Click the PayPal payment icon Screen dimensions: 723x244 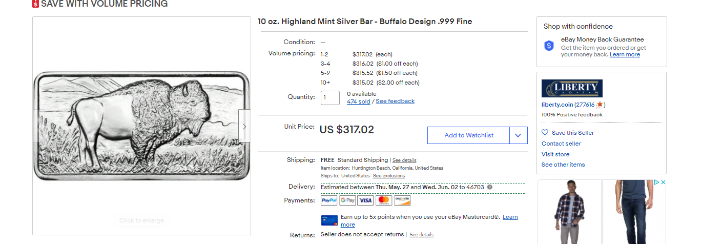[329, 200]
